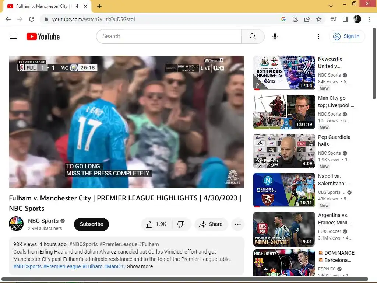
Task: Open the 'Pep Guardiola hails...' video title
Action: (x=334, y=141)
